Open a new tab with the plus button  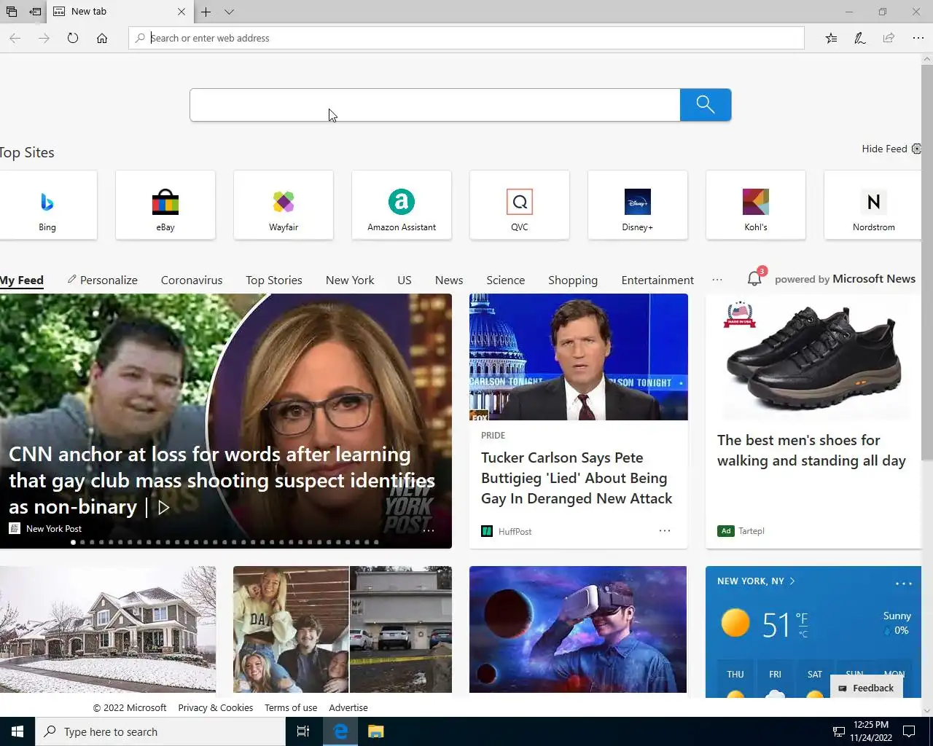206,12
